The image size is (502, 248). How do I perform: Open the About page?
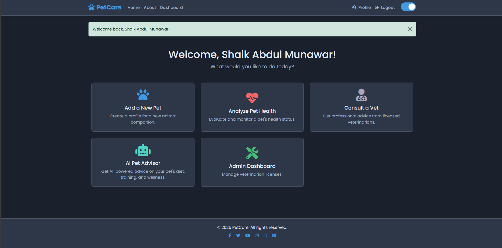tap(150, 8)
